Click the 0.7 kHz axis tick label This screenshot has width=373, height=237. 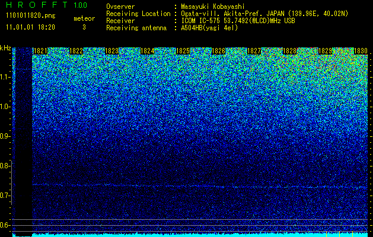tap(5, 196)
